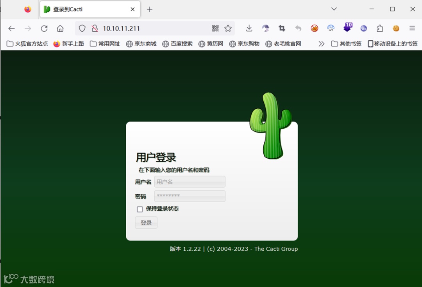Expand the list all tabs chevron
The width and height of the screenshot is (422, 287).
pos(334,9)
